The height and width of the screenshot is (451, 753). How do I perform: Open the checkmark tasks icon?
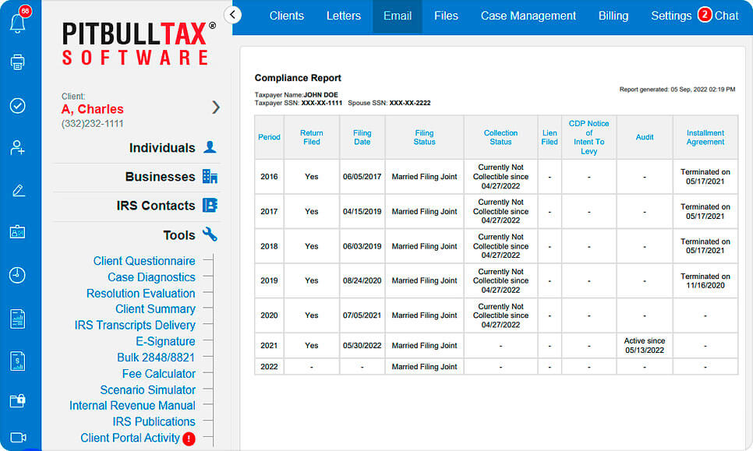click(18, 106)
